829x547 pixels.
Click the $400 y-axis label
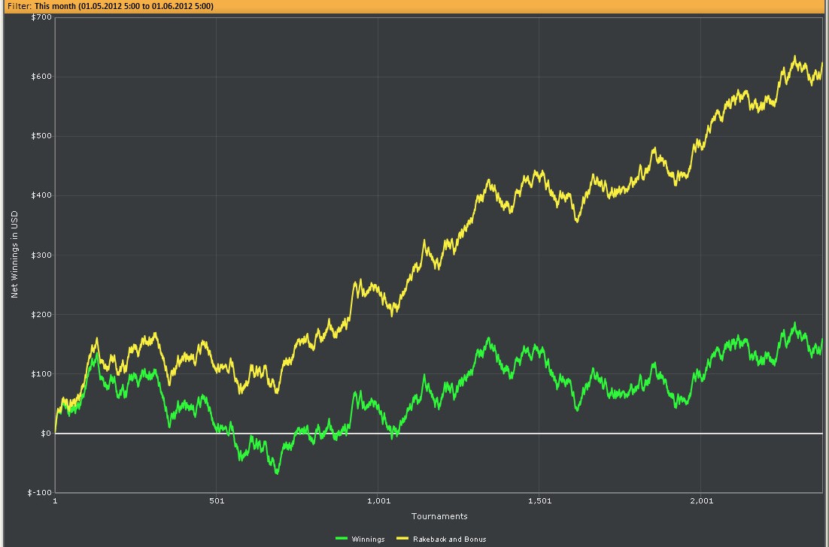41,195
